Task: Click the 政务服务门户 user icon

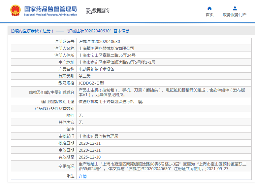Action: [x=235, y=9]
